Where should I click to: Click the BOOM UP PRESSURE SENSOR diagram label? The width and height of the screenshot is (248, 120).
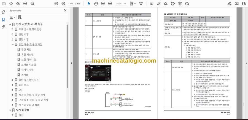click(127, 99)
